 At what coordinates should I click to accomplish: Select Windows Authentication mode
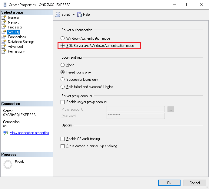(62, 38)
